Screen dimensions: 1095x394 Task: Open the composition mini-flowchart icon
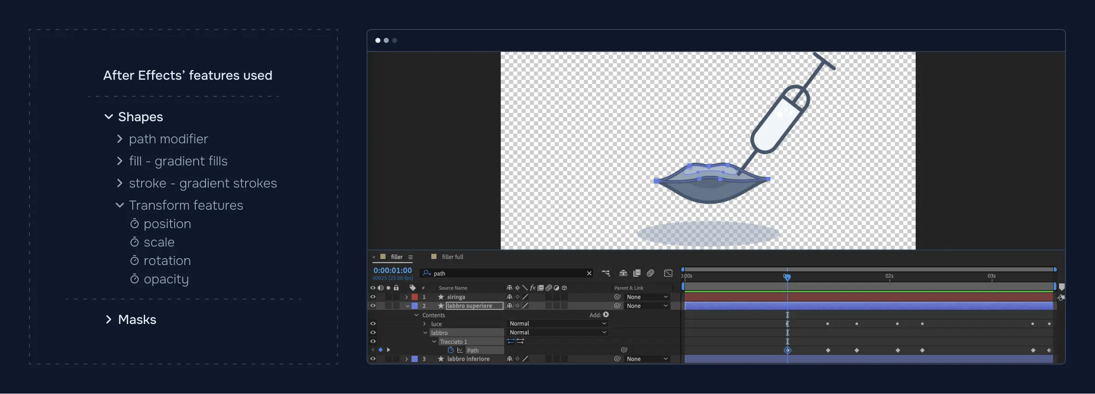[x=606, y=273]
